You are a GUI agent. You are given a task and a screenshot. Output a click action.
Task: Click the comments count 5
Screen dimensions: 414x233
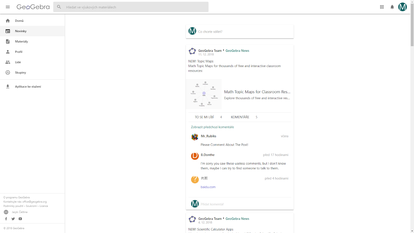(256, 117)
